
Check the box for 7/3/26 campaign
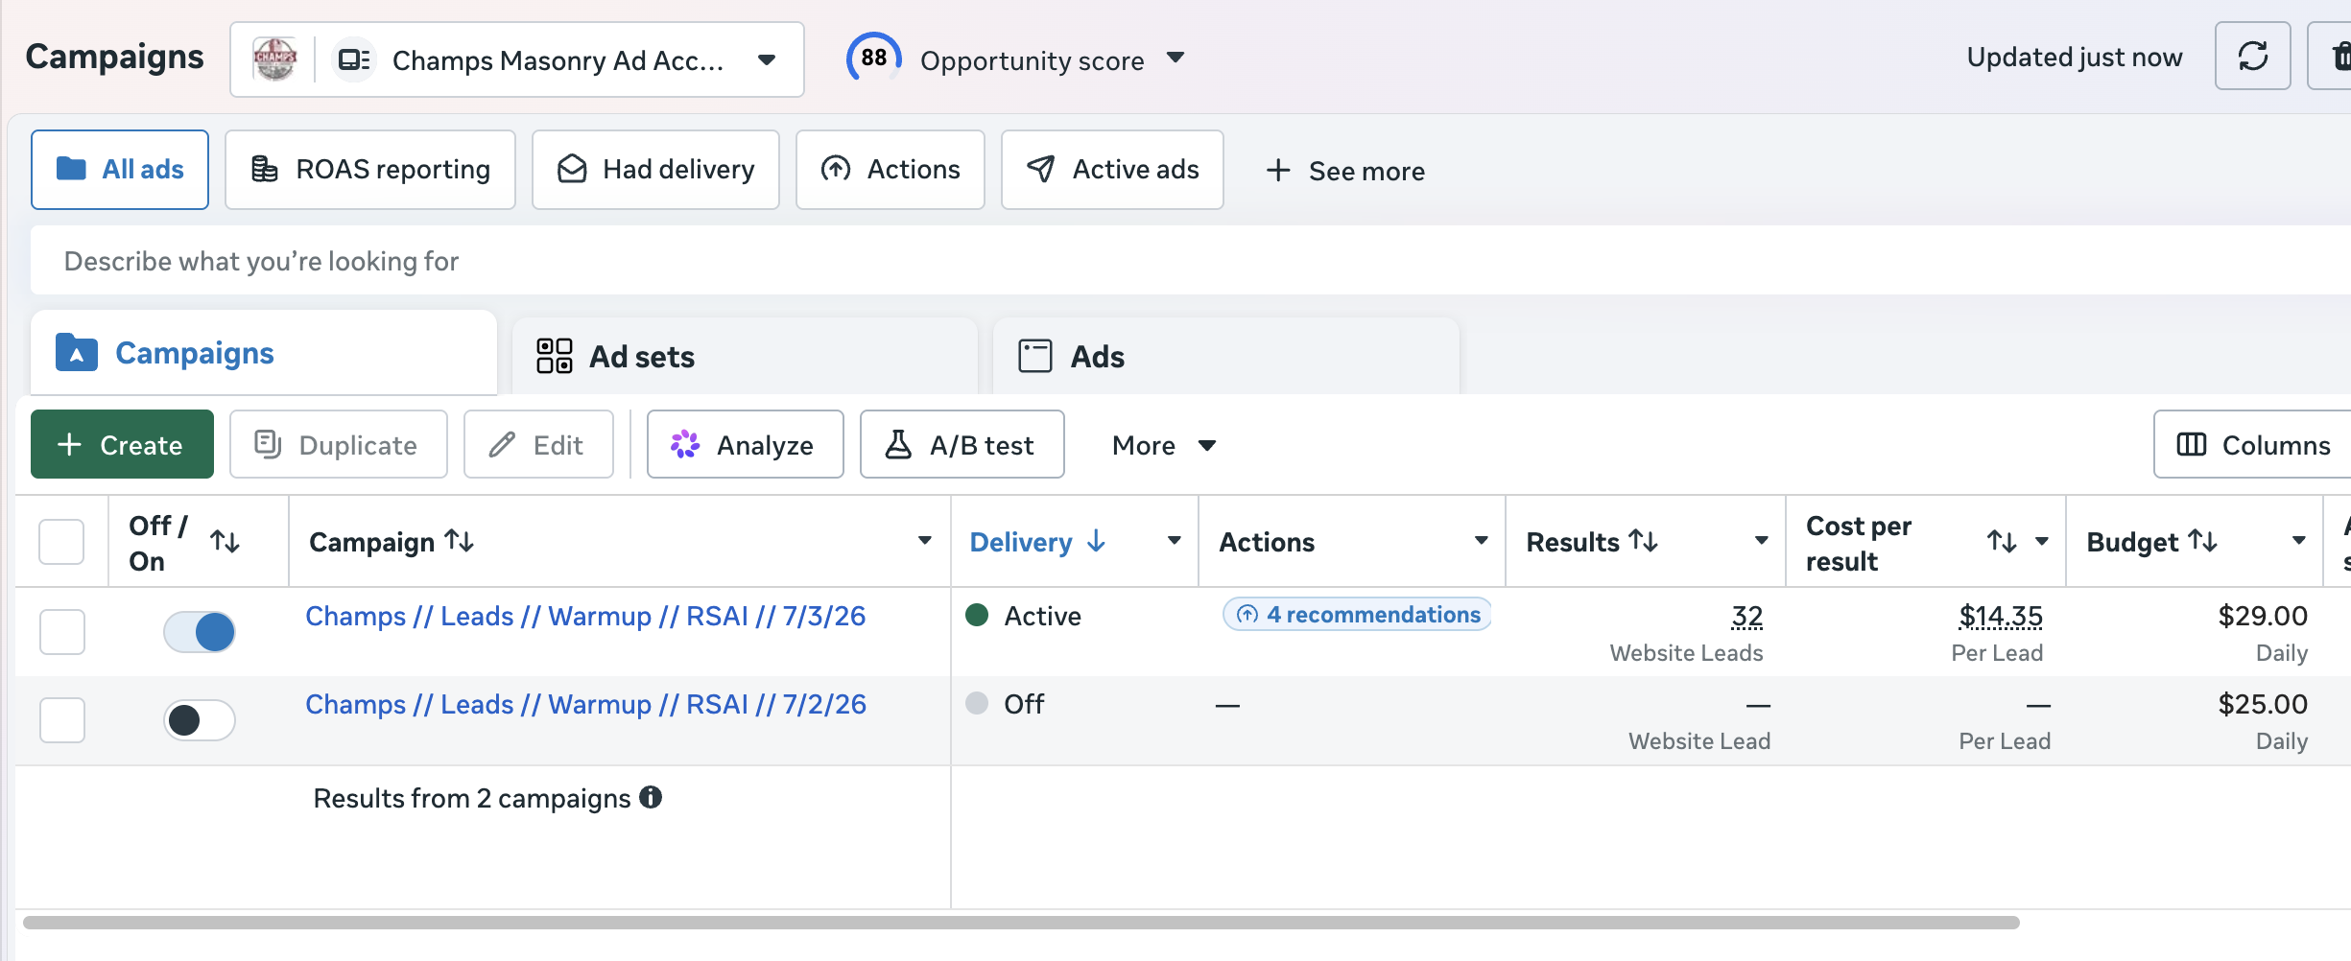[62, 632]
